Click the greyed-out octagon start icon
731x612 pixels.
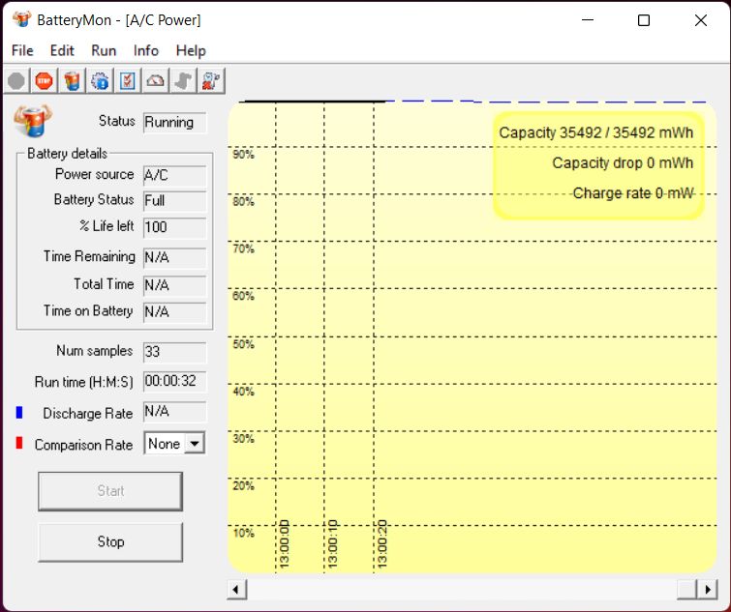point(16,81)
